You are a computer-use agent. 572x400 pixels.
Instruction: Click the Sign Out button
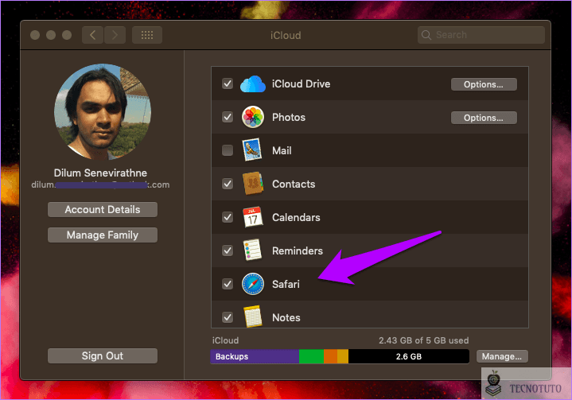103,356
